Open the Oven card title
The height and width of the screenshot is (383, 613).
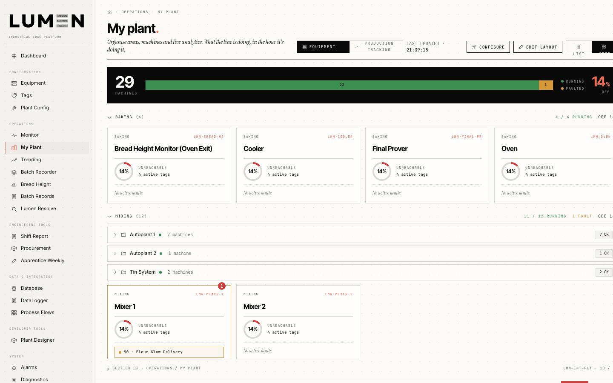click(x=510, y=149)
